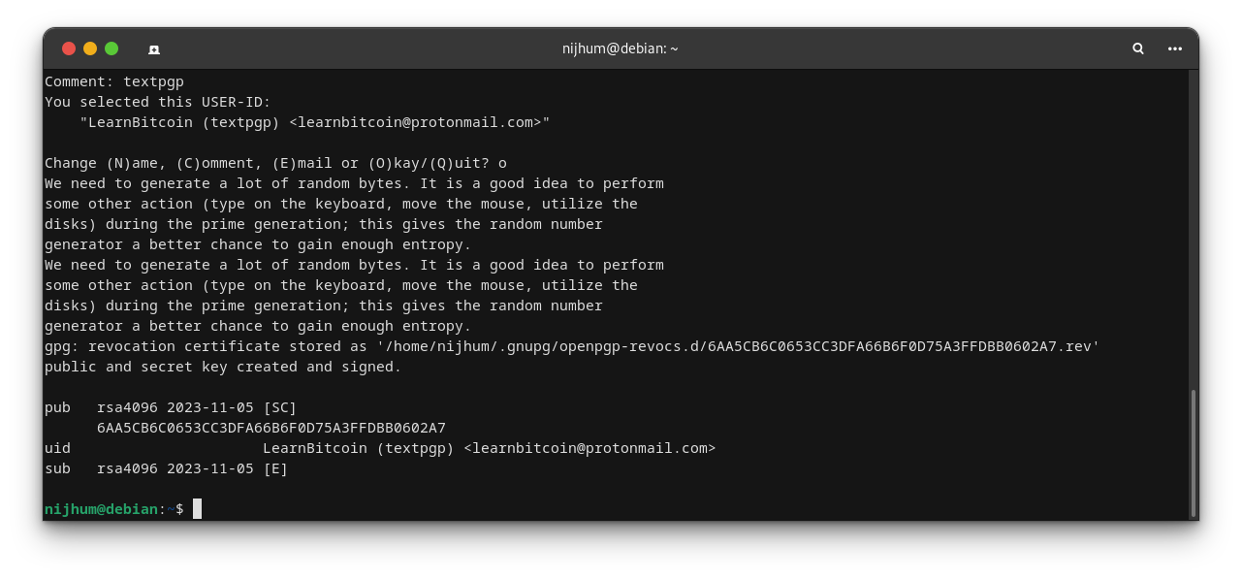Maximize window using the green button
Viewport: 1242px width, 579px height.
(111, 48)
